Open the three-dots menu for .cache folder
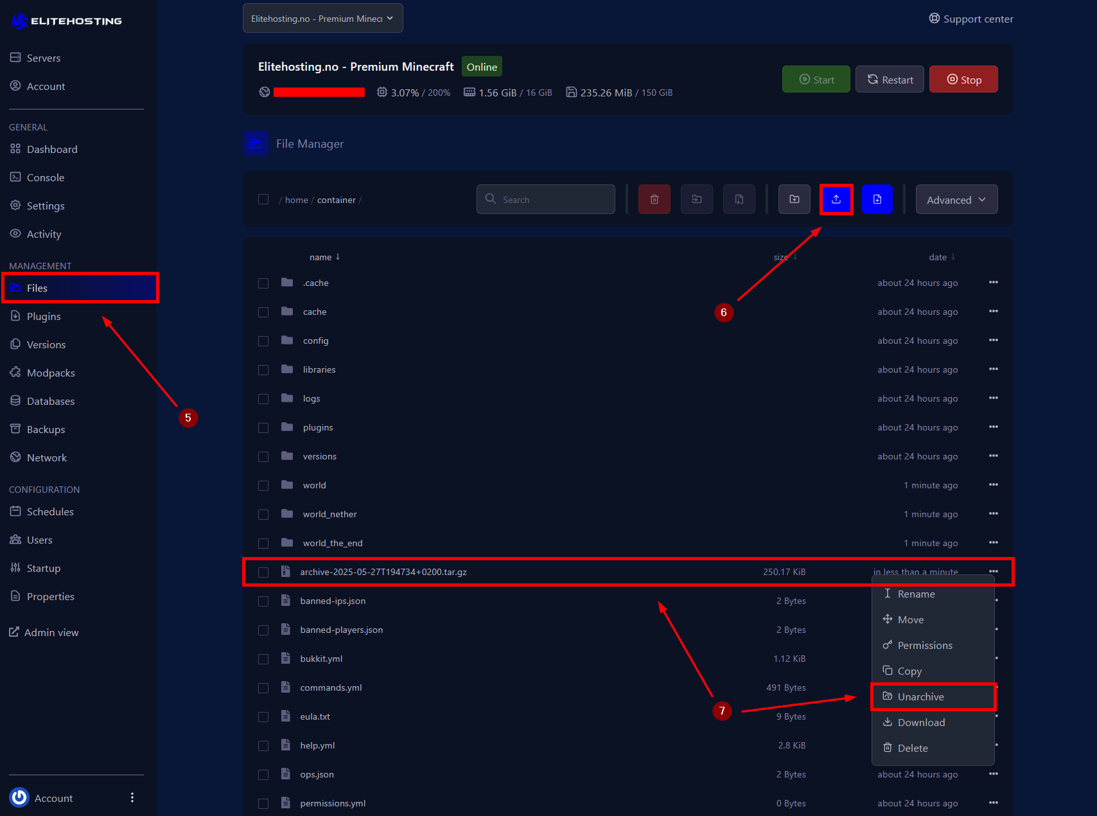The width and height of the screenshot is (1097, 816). coord(994,283)
